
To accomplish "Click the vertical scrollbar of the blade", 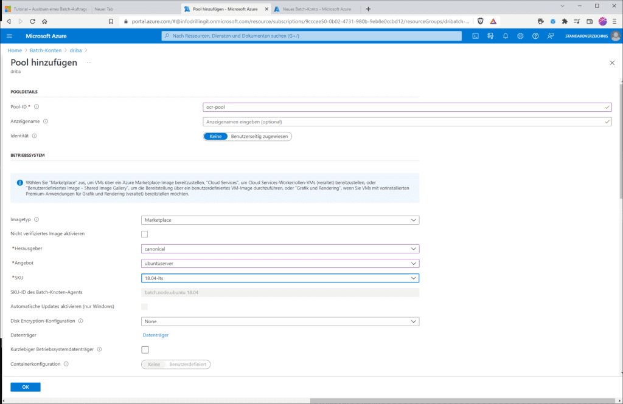I will [621, 140].
